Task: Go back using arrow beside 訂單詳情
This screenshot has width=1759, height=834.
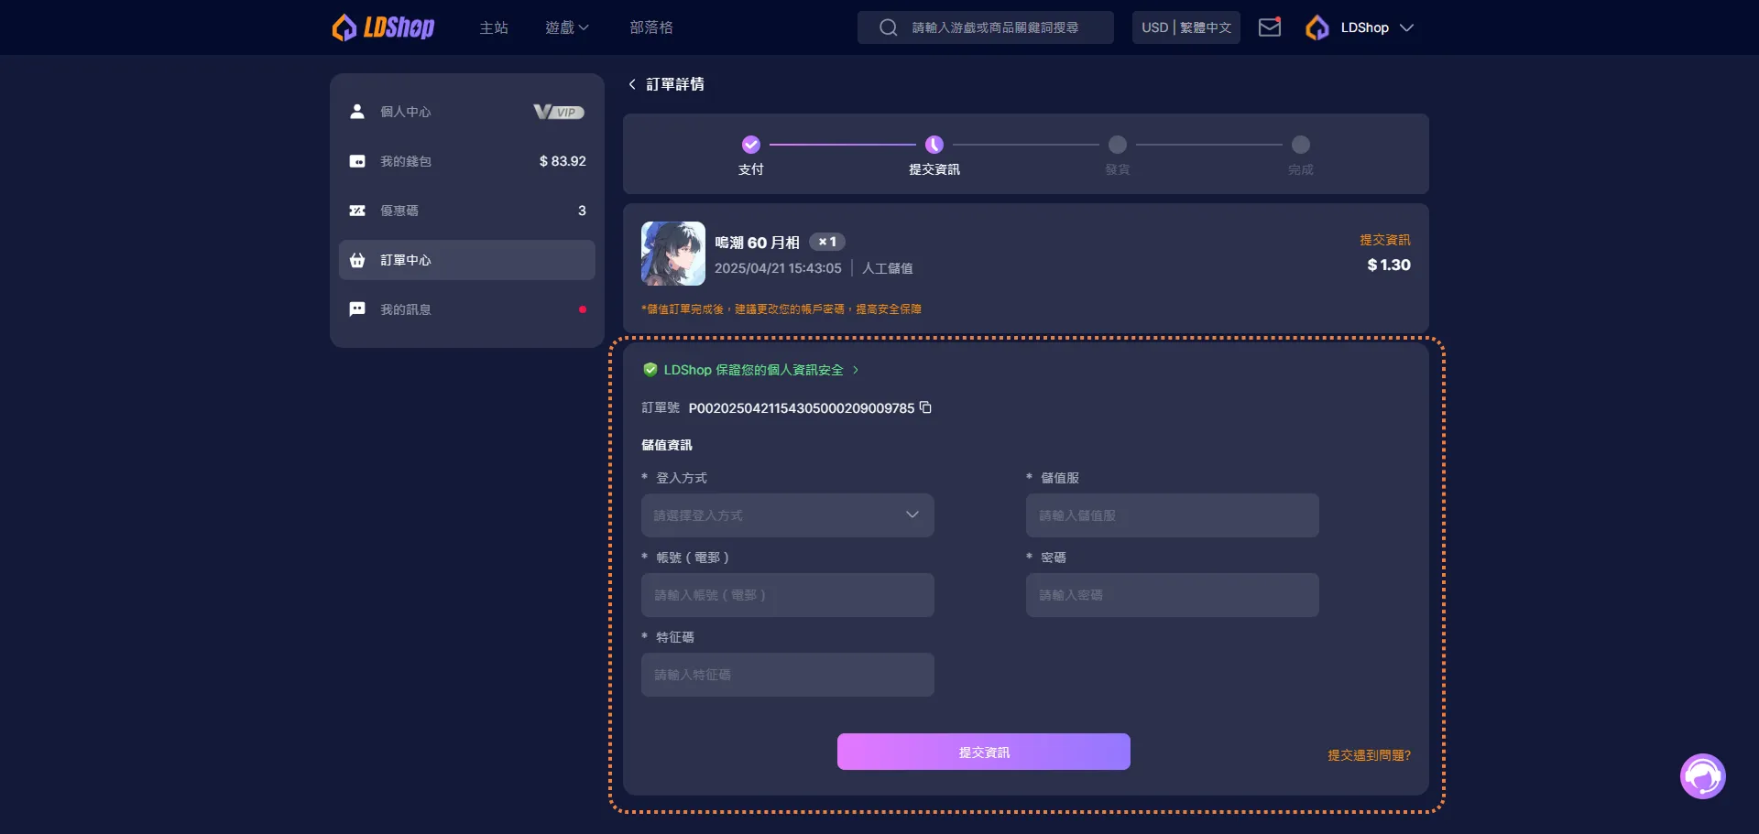Action: click(632, 84)
